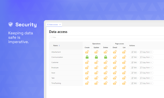164x98 pixels.
Task: Toggle Detail page lock for Communication
Action: coord(115,57)
